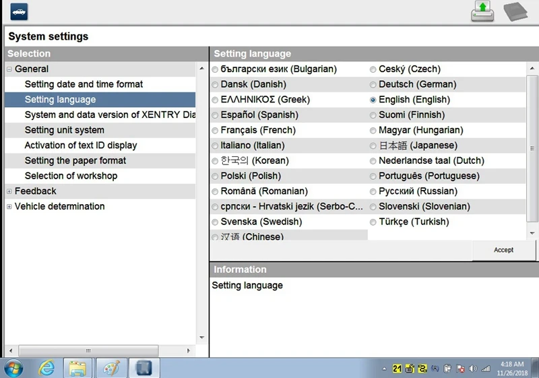
Task: Click the blue circular tray icon
Action: 435,369
